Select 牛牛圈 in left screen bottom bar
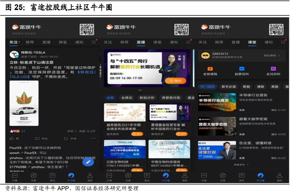This screenshot has height=192, width=290. point(71,177)
